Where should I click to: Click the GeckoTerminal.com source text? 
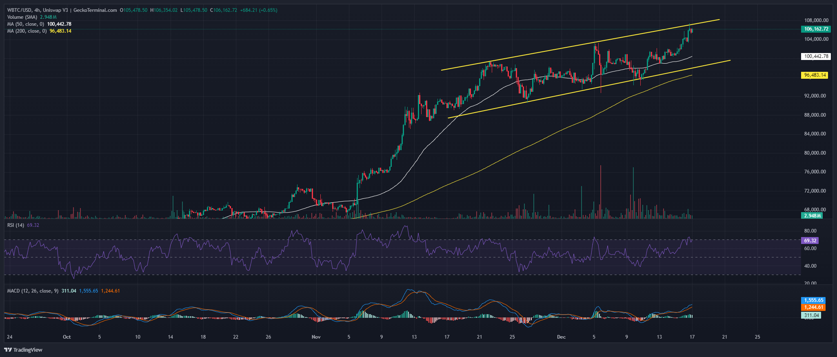click(x=95, y=10)
